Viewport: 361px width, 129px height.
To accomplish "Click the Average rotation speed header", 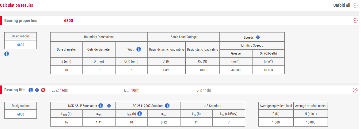I will [x=310, y=106].
